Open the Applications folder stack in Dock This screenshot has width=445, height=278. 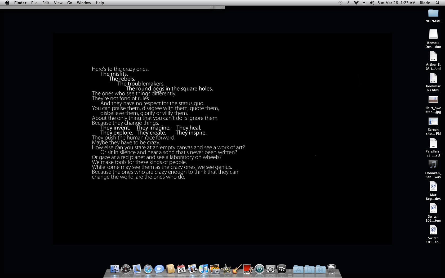(x=298, y=269)
